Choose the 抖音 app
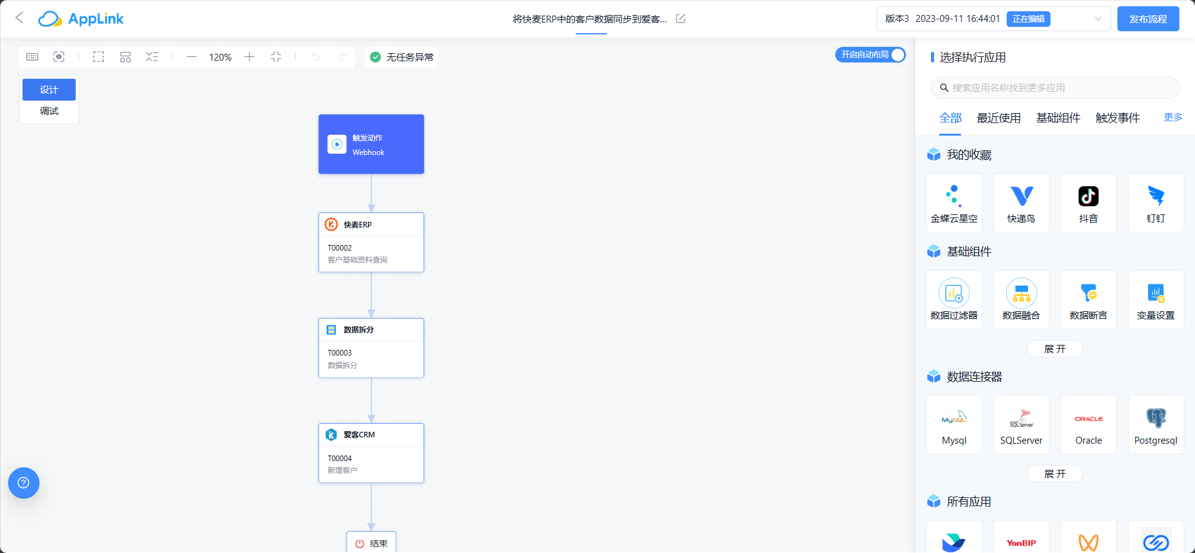1195x553 pixels. coord(1089,203)
